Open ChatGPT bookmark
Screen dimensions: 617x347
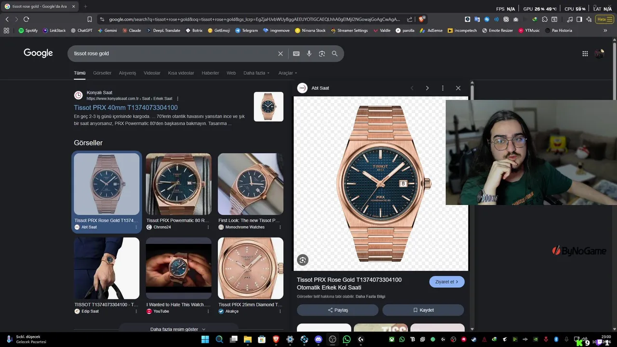pos(81,30)
